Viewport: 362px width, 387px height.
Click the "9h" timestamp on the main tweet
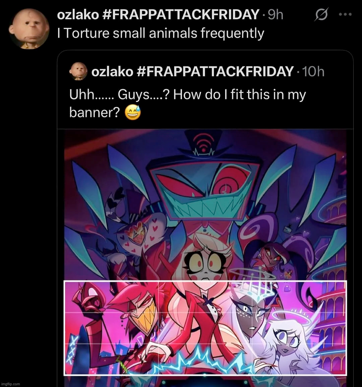(x=276, y=15)
